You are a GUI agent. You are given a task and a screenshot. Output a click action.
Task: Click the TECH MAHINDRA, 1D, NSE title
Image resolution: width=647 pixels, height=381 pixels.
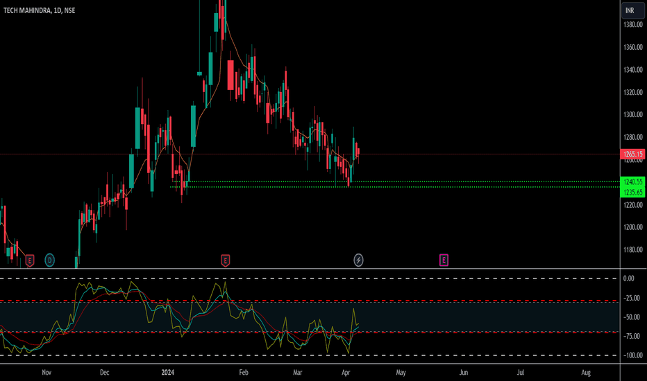(39, 10)
